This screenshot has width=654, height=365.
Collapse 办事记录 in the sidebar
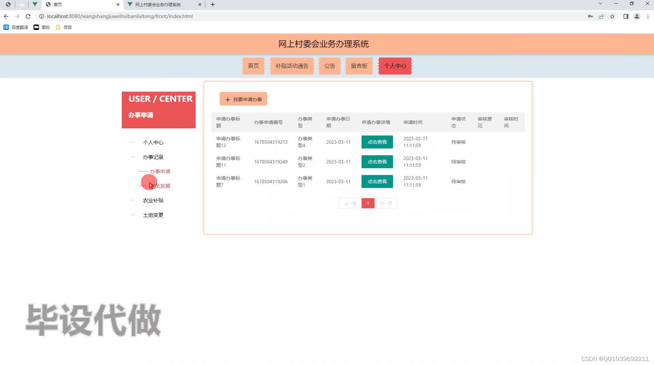coord(153,157)
